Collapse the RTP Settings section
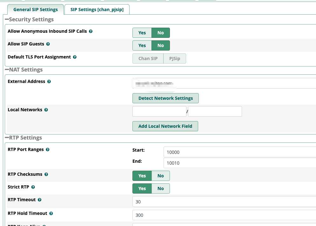 [x=7, y=138]
